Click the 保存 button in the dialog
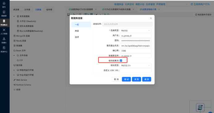Screen dimensions: 214x113 pos(147,79)
